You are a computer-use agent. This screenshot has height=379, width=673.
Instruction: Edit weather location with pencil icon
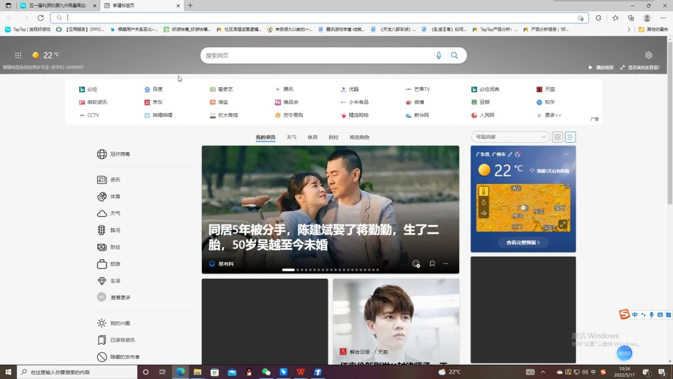(510, 154)
